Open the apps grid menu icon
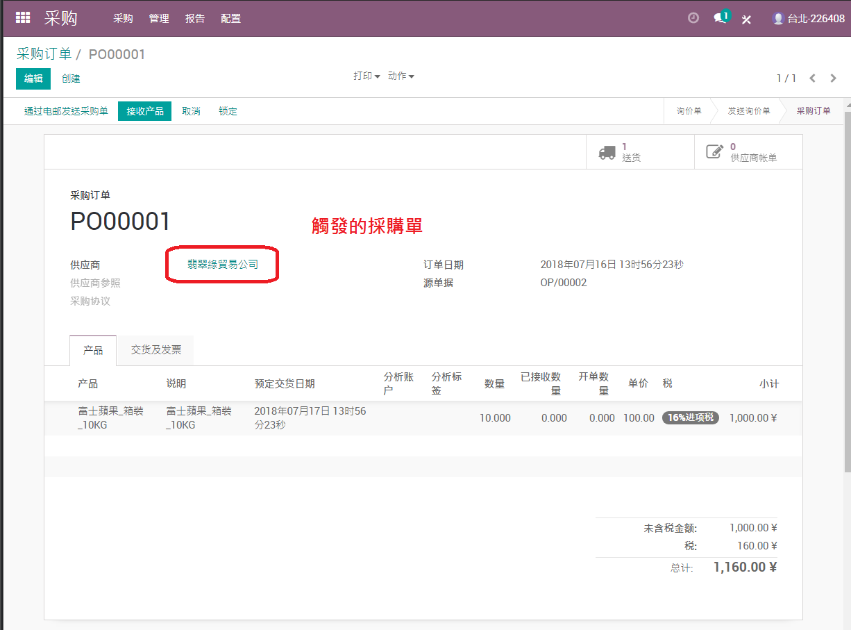 (x=23, y=18)
